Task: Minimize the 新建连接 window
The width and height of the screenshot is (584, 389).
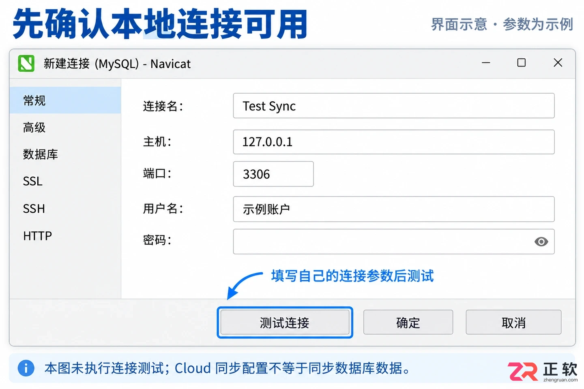Action: click(486, 63)
